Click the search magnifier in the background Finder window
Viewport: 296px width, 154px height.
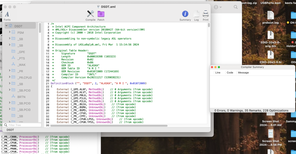(x=235, y=7)
